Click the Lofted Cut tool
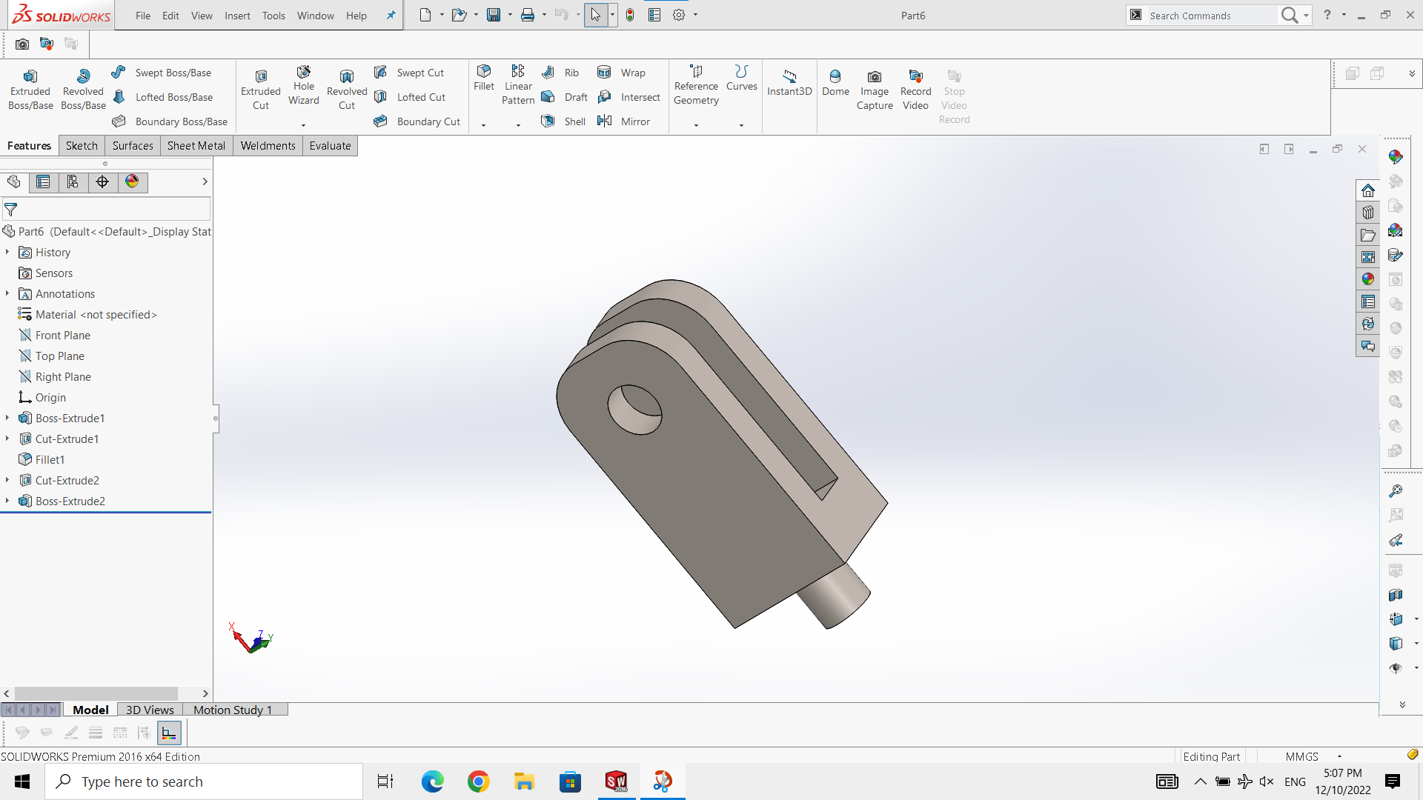1423x800 pixels. [x=410, y=97]
